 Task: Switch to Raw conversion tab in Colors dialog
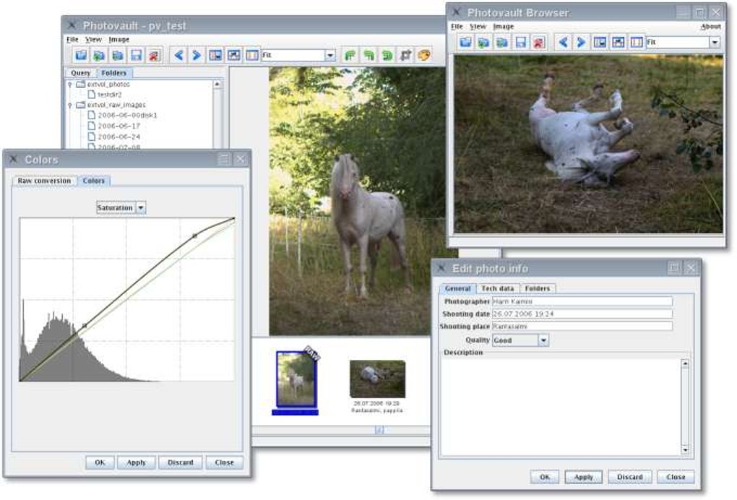point(44,181)
